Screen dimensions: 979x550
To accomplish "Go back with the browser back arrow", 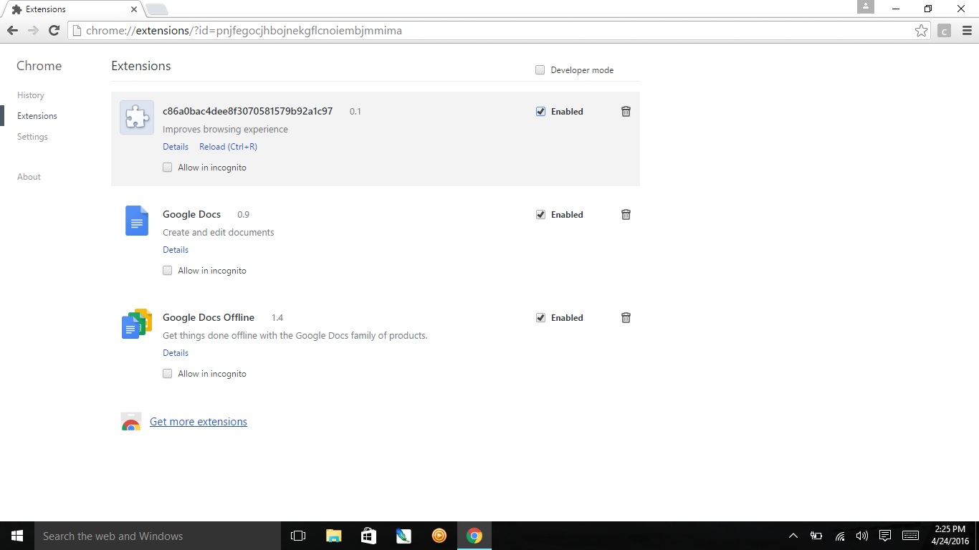I will tap(12, 31).
